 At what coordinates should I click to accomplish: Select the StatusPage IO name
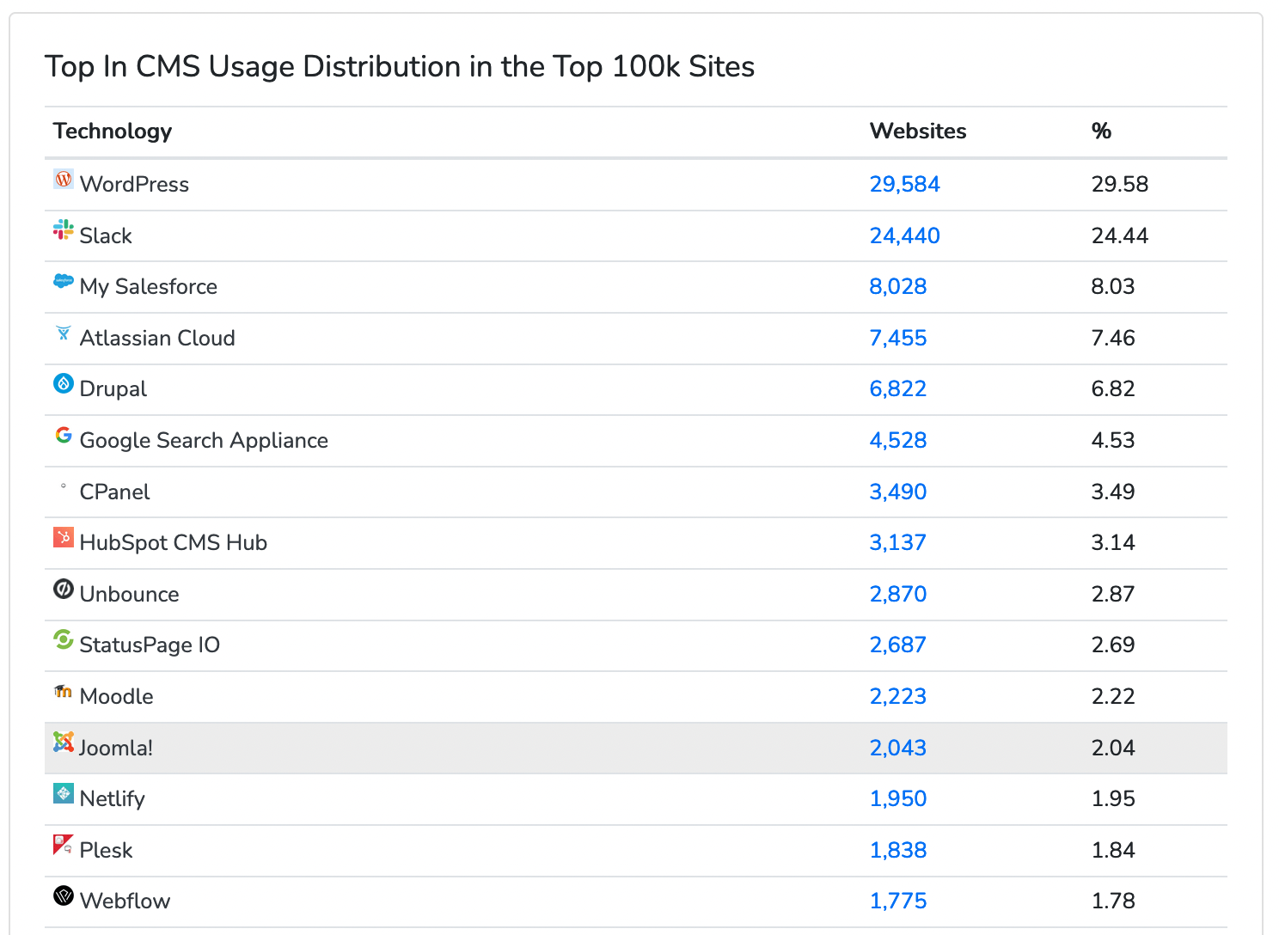pyautogui.click(x=150, y=645)
